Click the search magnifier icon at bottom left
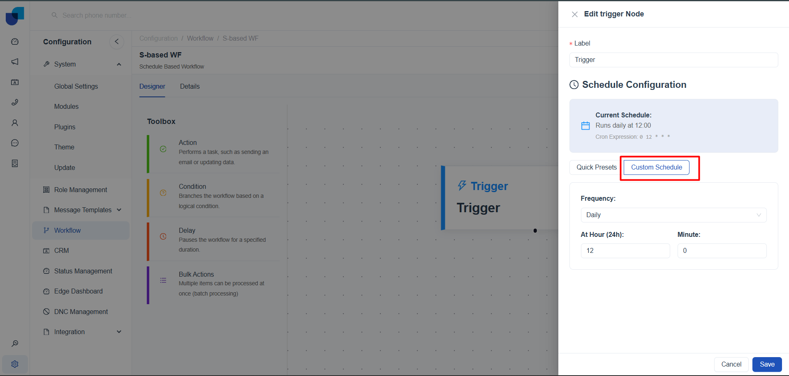Screen dimensions: 789x376 [15, 344]
